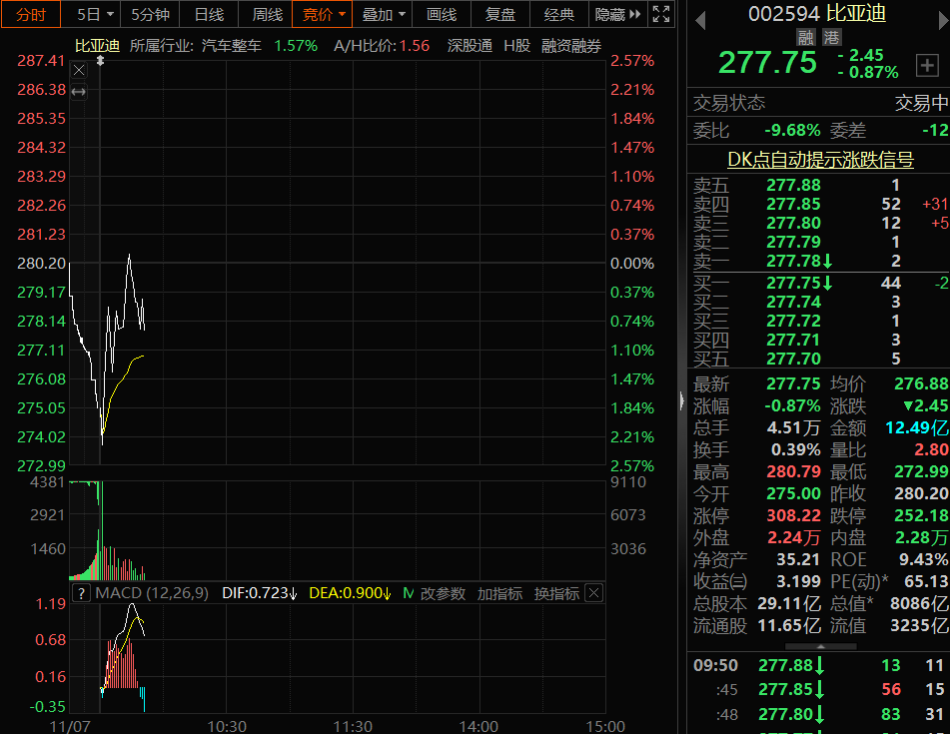The image size is (950, 734).
Task: Click the 11/07 date on time axis
Action: pos(70,726)
